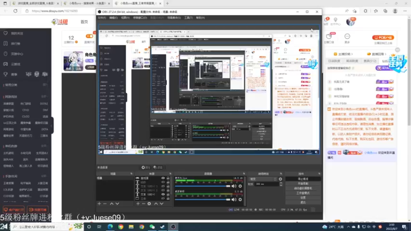The height and width of the screenshot is (231, 411).
Task: Expand 全部 beside 单机热游 category
Action: tap(44, 146)
